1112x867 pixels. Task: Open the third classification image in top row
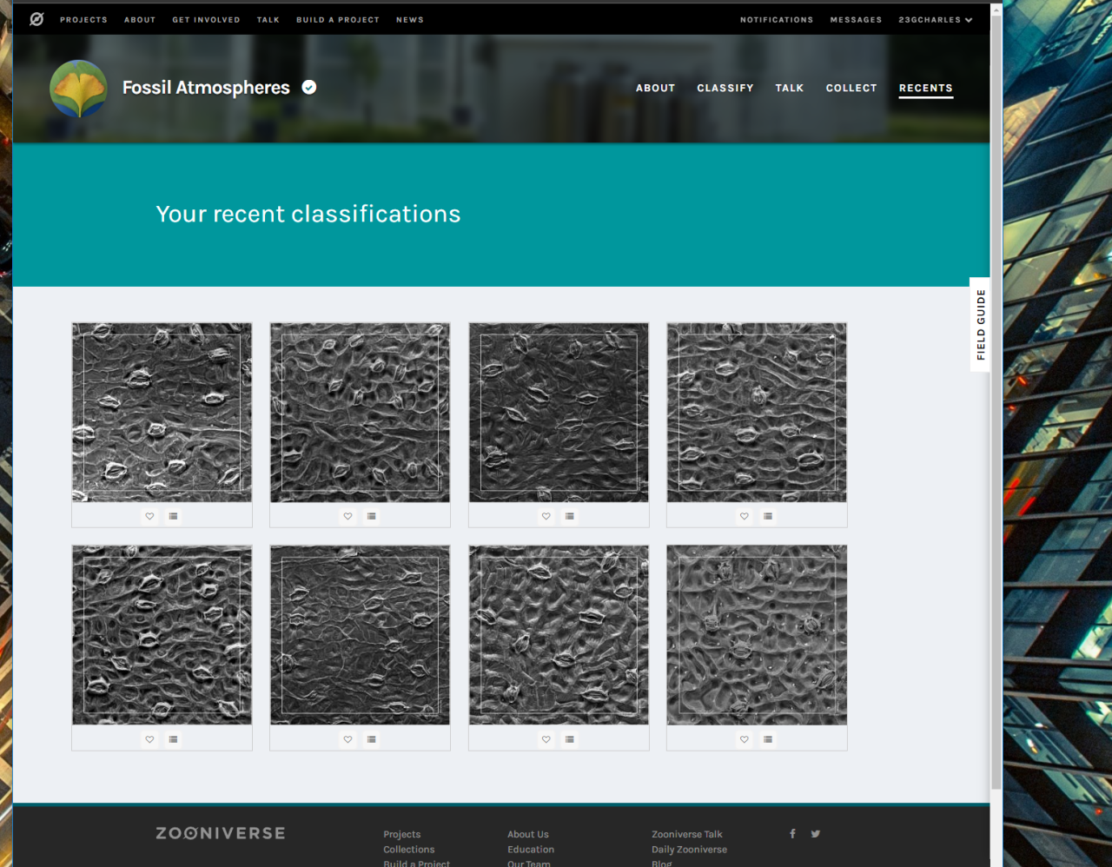pos(559,413)
